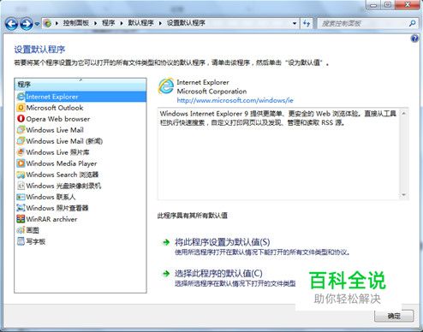
Task: Click the Windows 照片查看器 icon
Action: pyautogui.click(x=21, y=208)
